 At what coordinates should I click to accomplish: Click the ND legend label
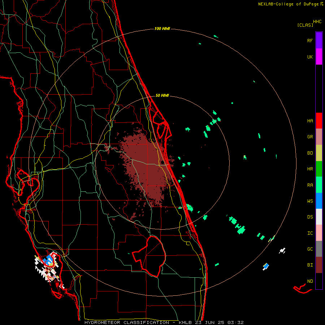[x=310, y=281]
